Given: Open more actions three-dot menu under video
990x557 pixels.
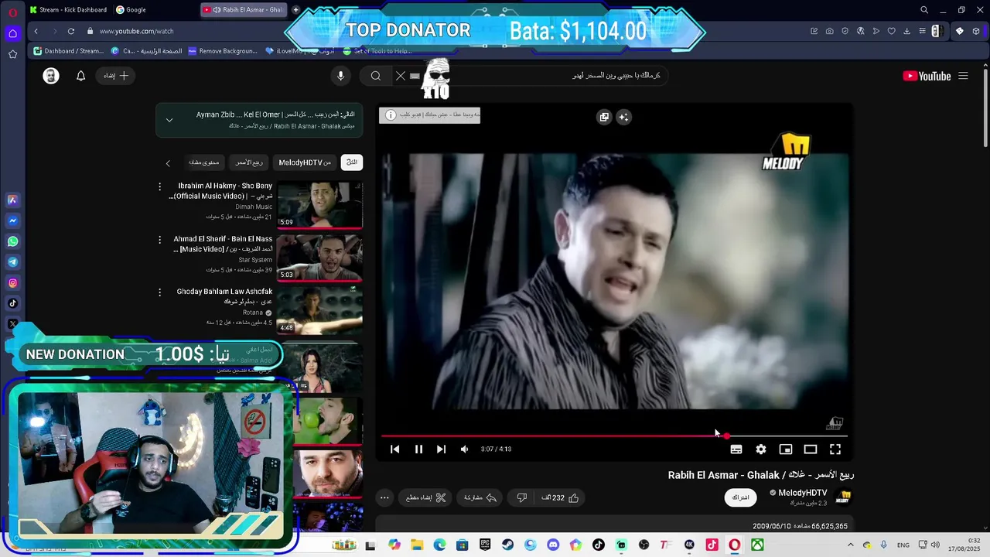Looking at the screenshot, I should 384,497.
